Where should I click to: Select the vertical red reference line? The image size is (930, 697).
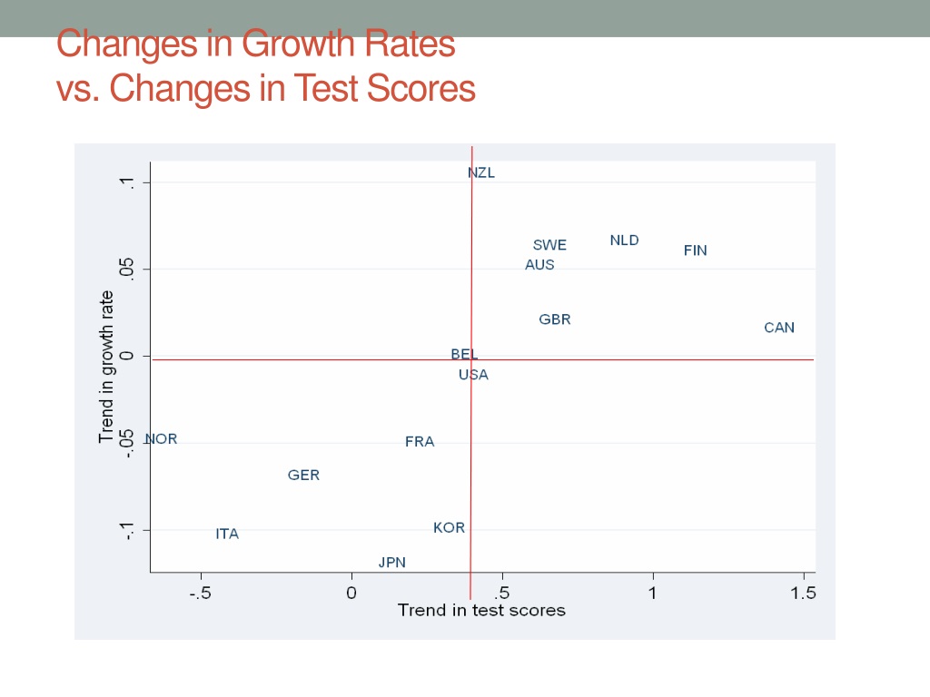point(471,373)
